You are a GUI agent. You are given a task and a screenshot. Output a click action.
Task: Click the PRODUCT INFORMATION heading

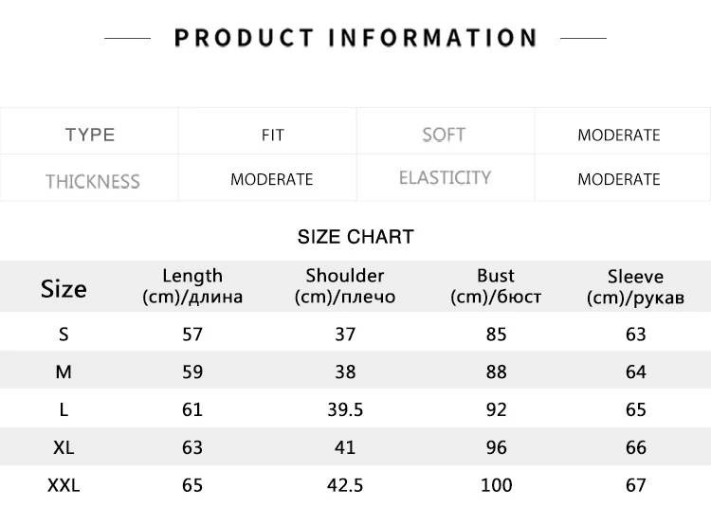pyautogui.click(x=355, y=38)
